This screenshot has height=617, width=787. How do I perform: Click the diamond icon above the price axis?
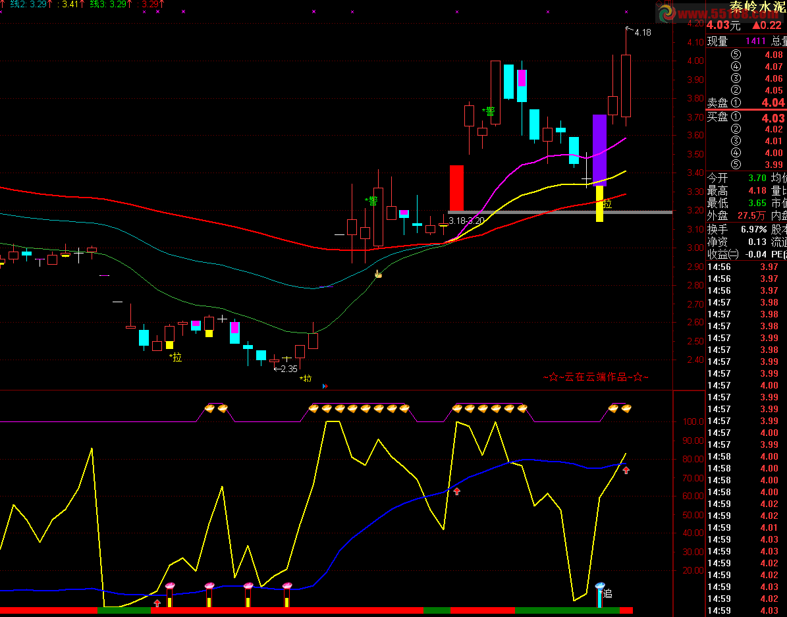pyautogui.click(x=658, y=3)
